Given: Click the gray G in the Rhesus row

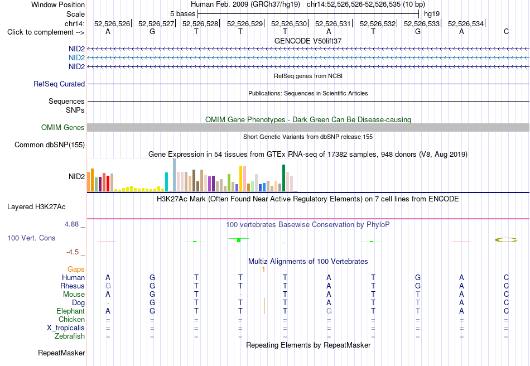Looking at the screenshot, I should 108,286.
